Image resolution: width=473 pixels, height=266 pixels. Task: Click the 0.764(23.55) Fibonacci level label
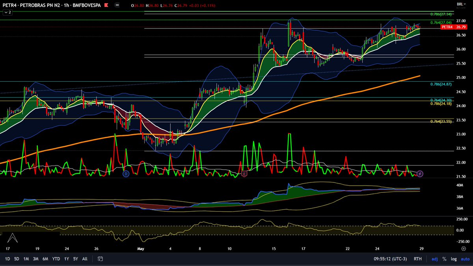(441, 121)
